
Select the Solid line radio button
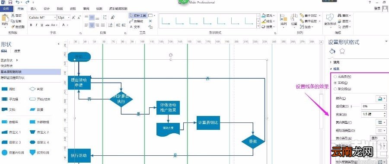[x=335, y=83]
